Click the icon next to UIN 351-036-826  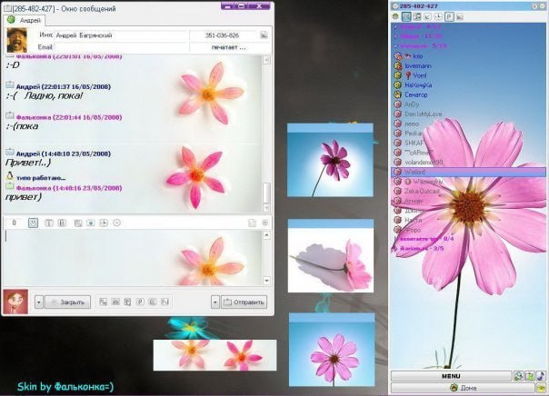tap(264, 35)
